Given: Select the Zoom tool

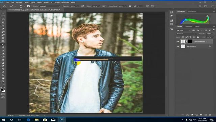Looking at the screenshot, I should [3, 81].
